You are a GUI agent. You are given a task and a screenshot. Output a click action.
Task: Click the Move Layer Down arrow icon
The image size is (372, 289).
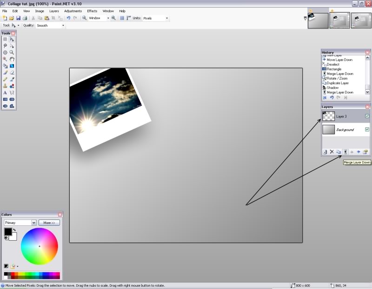pyautogui.click(x=359, y=152)
